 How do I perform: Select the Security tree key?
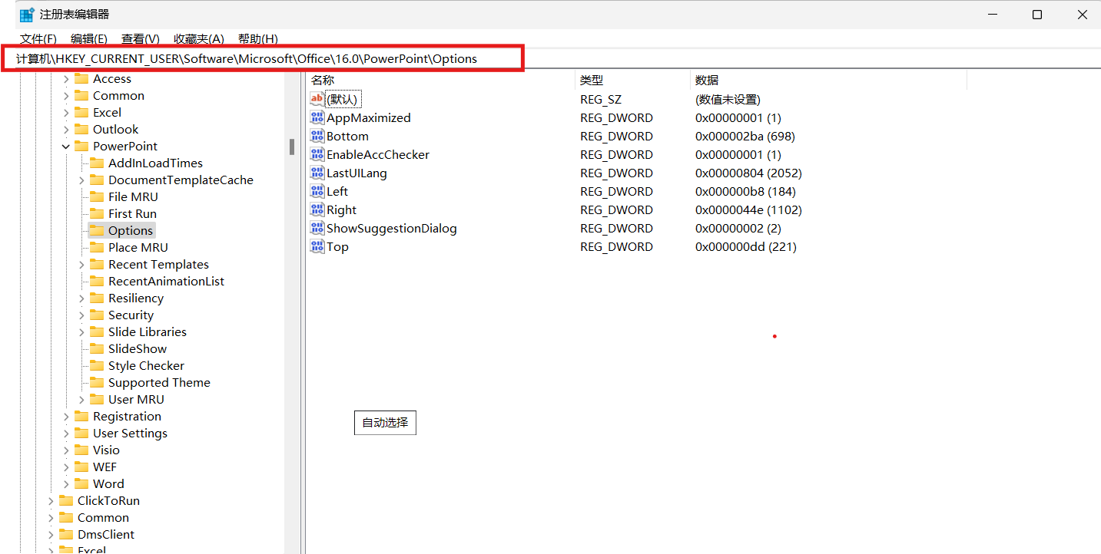pos(131,315)
